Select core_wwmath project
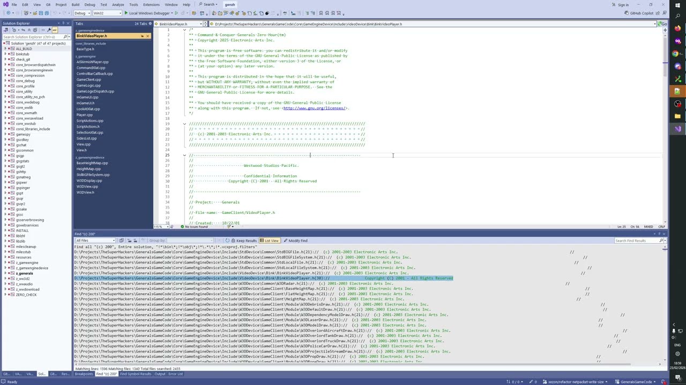 click(26, 113)
